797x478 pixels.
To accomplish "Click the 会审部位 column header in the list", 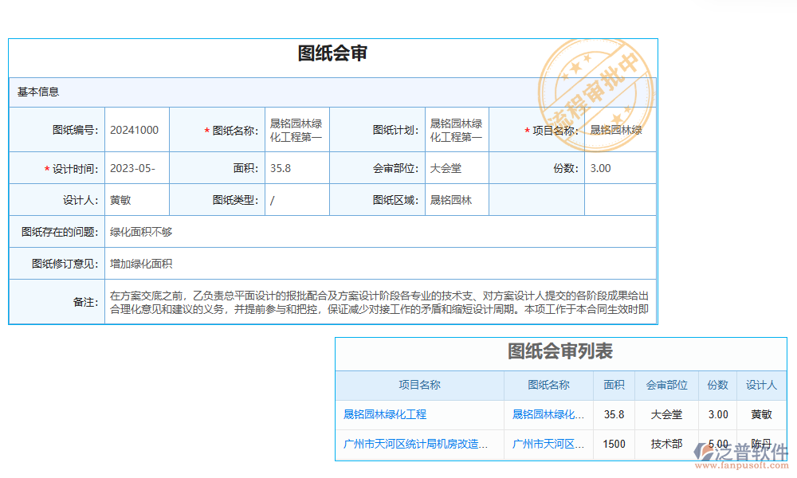I will (x=666, y=385).
